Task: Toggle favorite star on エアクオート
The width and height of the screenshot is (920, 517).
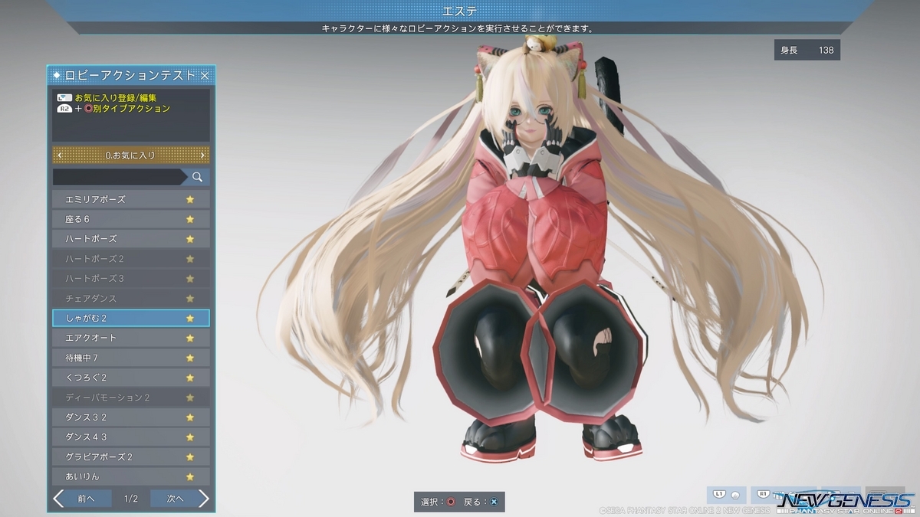Action: [x=190, y=338]
